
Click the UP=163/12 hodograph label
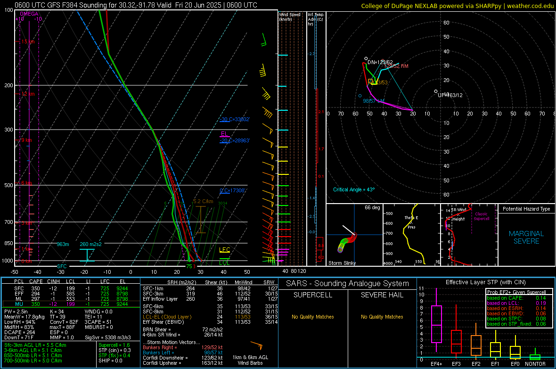(450, 95)
